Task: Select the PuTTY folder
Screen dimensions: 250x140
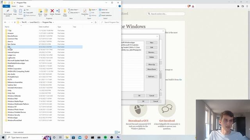Action: (x=10, y=79)
